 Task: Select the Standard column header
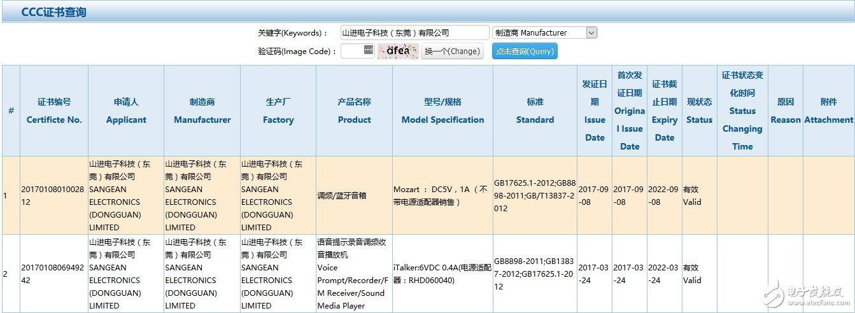[x=535, y=111]
